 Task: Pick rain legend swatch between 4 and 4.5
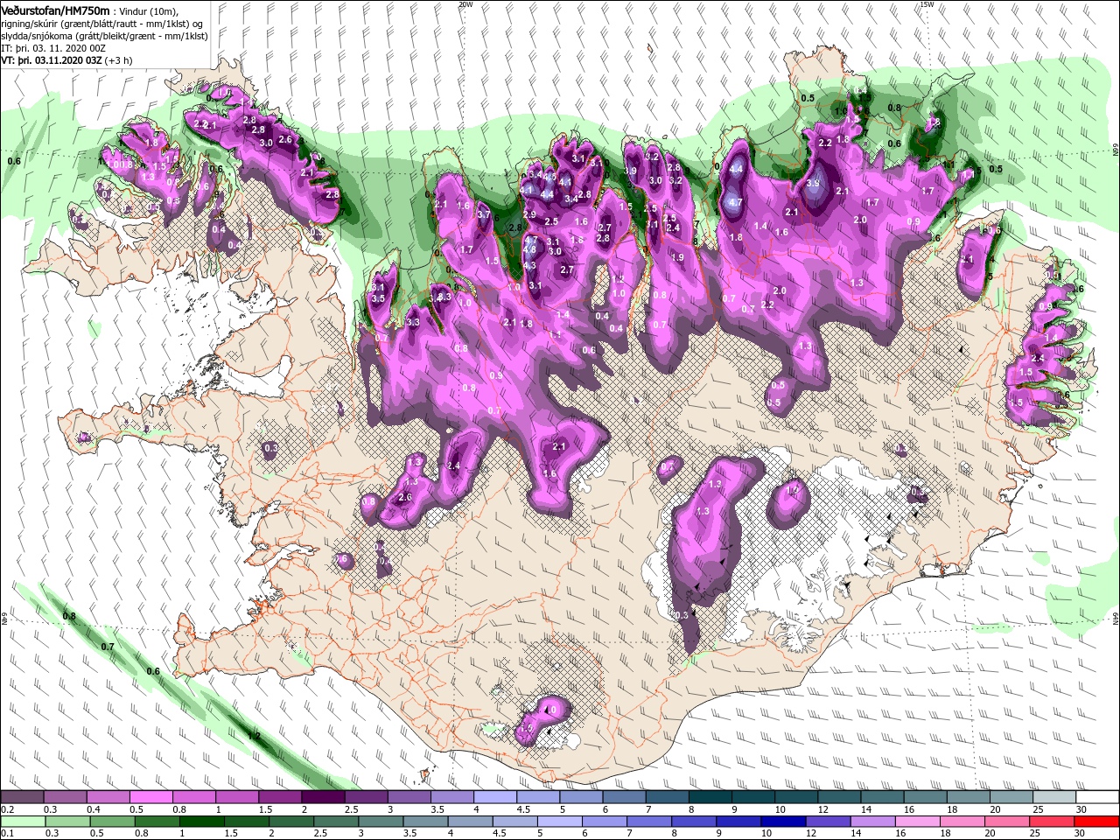pyautogui.click(x=470, y=822)
